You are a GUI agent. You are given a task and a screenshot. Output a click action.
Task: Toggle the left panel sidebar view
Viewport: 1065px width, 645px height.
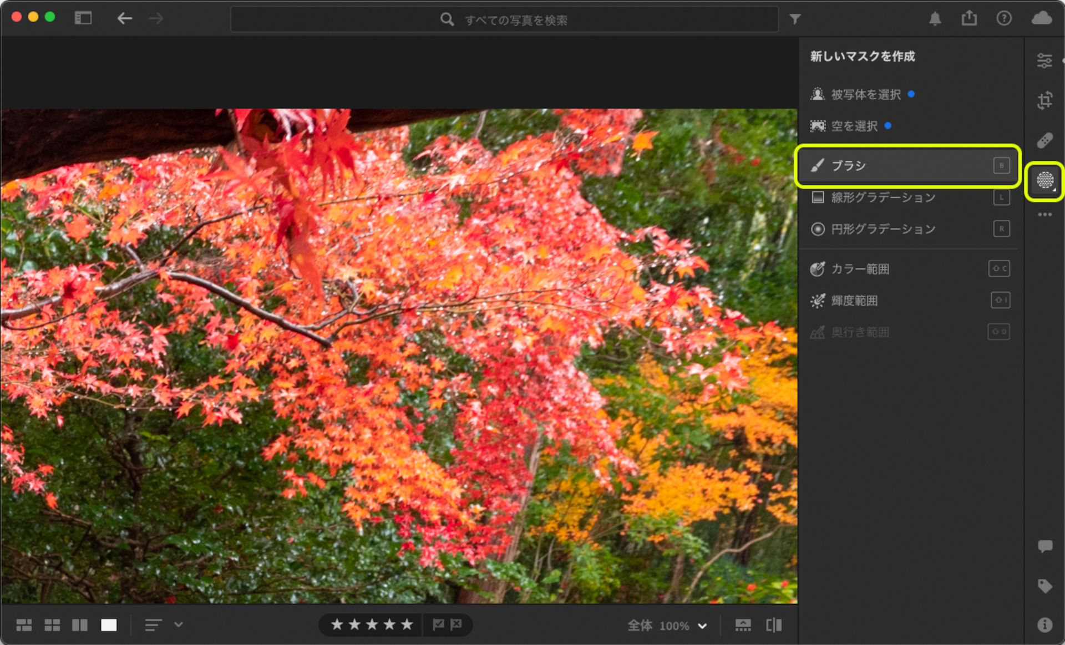(x=83, y=18)
